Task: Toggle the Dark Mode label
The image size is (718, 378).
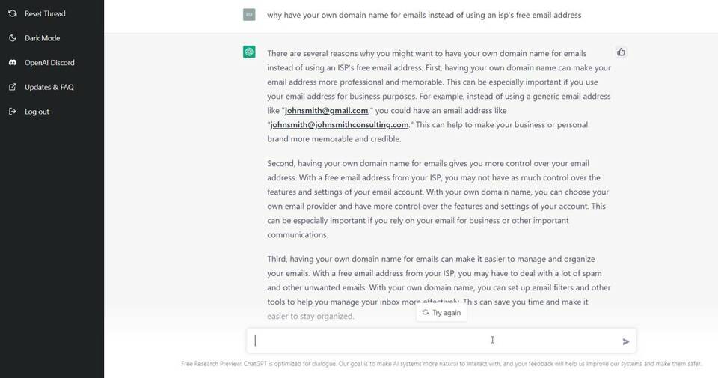Action: click(42, 38)
